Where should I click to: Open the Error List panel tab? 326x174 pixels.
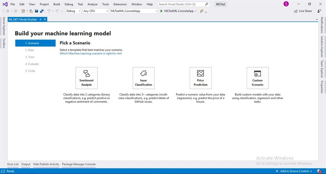click(x=13, y=164)
